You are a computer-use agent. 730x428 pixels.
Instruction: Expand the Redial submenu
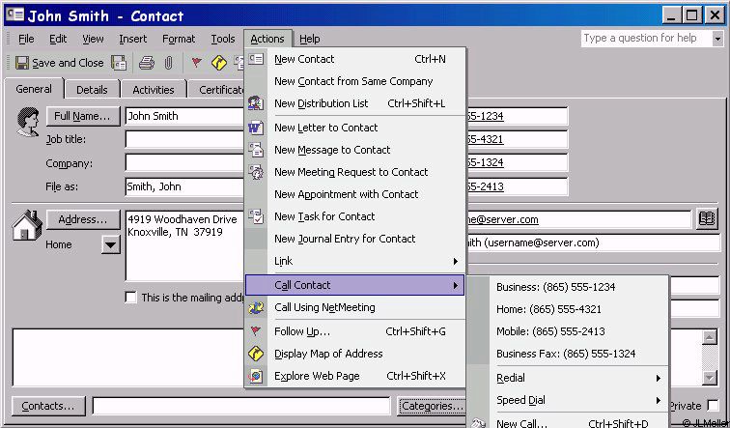tap(579, 378)
